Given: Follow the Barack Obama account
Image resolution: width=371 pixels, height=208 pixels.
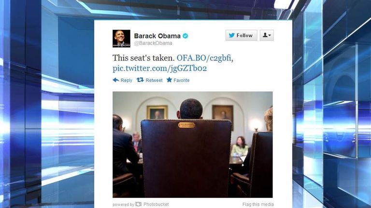Looking at the screenshot, I should 242,35.
